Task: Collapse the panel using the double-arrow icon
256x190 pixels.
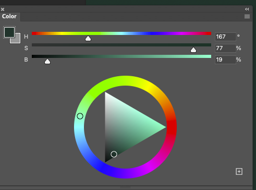Action: coord(247,9)
